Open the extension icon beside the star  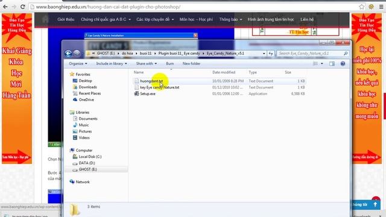click(x=372, y=7)
